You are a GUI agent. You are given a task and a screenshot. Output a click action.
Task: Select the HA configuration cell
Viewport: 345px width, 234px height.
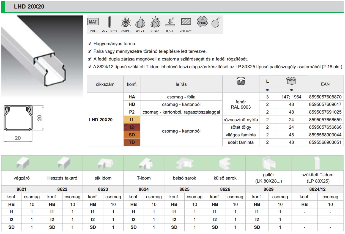click(132, 97)
